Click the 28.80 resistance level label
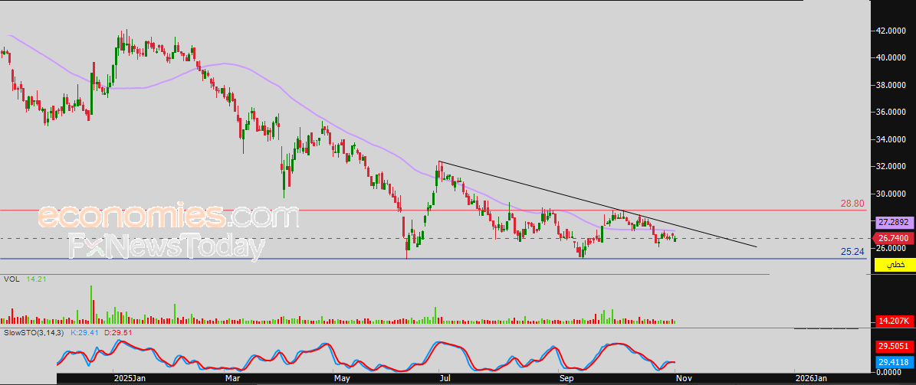 (852, 204)
